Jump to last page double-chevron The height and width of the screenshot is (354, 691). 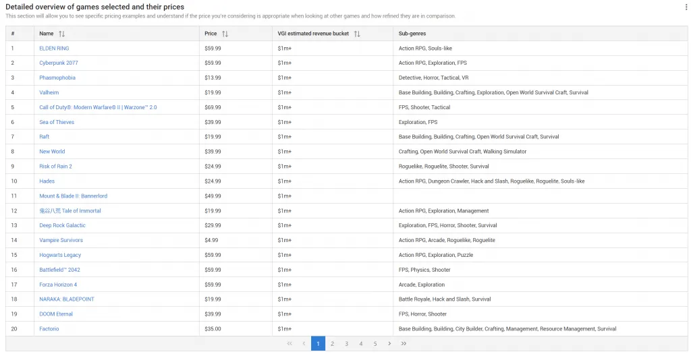tap(404, 343)
